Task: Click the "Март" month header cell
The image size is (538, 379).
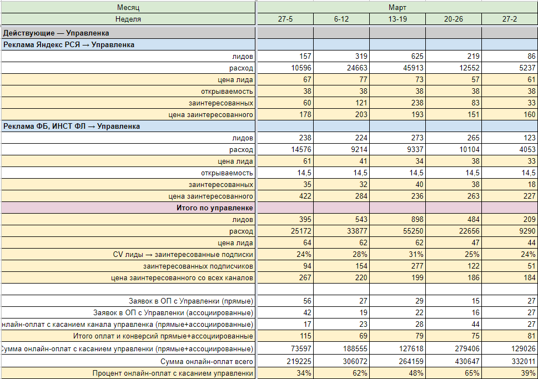Action: pyautogui.click(x=397, y=7)
